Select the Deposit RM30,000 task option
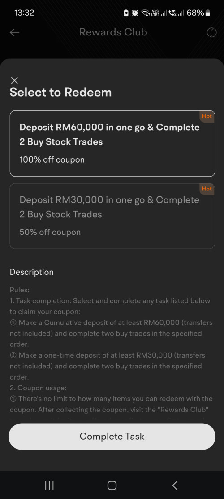Screen dimensions: 224x499 pyautogui.click(x=112, y=216)
